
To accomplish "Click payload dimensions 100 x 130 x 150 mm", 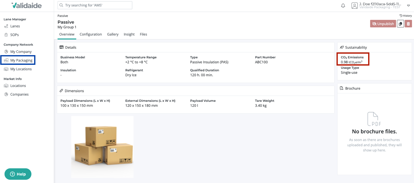I will (x=77, y=106).
